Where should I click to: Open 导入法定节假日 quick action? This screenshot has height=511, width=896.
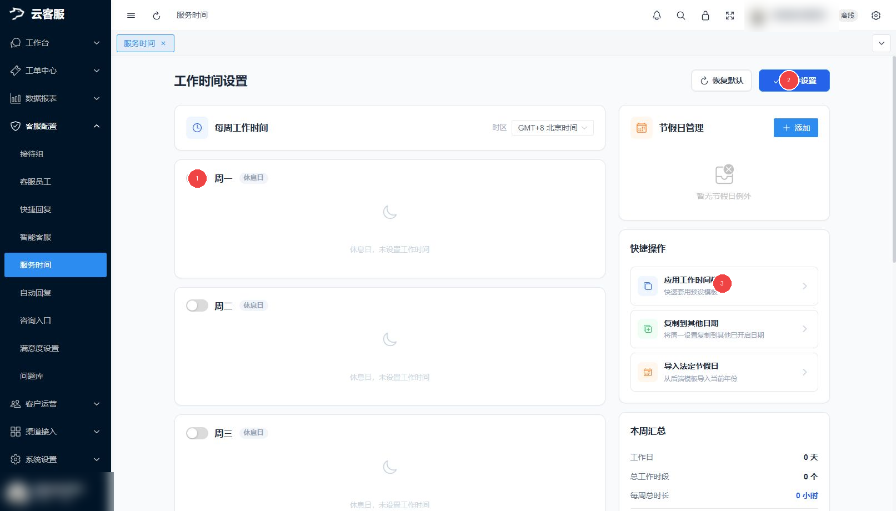coord(724,372)
